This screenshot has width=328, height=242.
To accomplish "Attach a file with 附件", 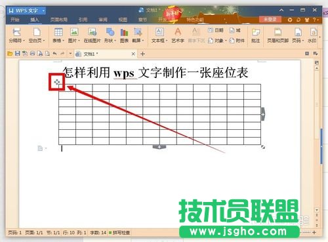I will coord(237,41).
